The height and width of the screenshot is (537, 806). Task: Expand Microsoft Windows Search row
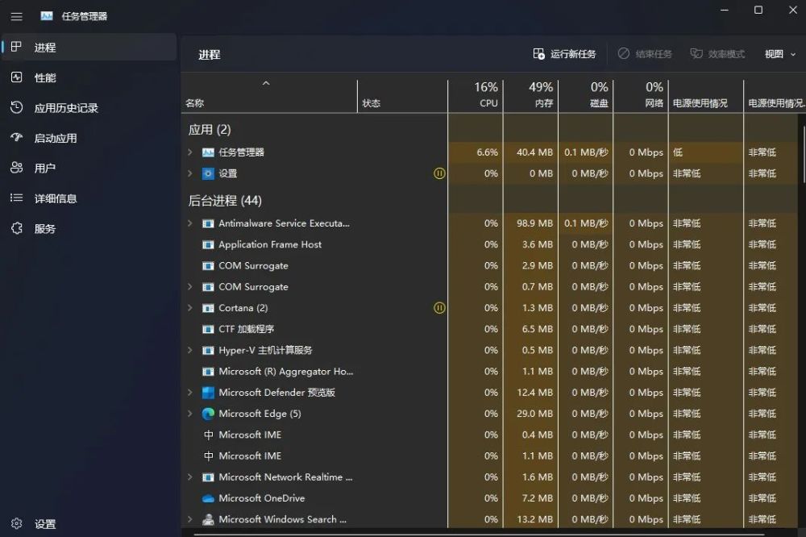click(189, 519)
